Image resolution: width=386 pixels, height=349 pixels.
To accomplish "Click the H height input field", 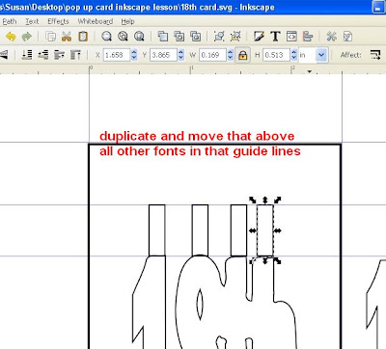I will [x=276, y=55].
